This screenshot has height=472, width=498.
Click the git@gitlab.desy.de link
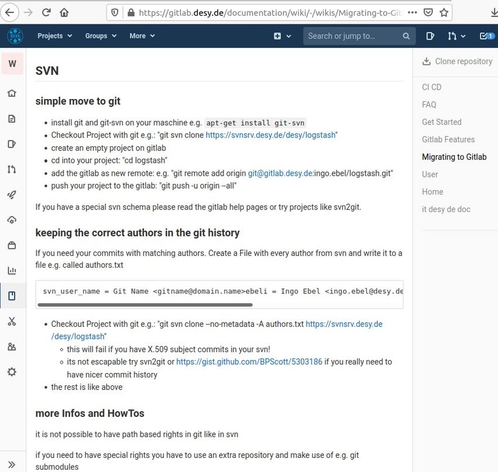click(x=280, y=173)
